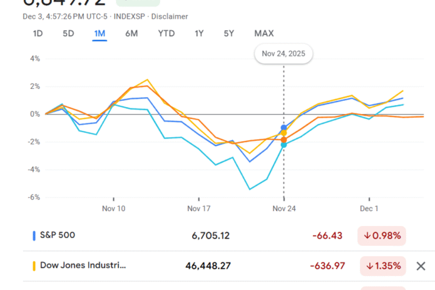The height and width of the screenshot is (290, 435).
Task: Switch to MAX time range
Action: (x=264, y=33)
